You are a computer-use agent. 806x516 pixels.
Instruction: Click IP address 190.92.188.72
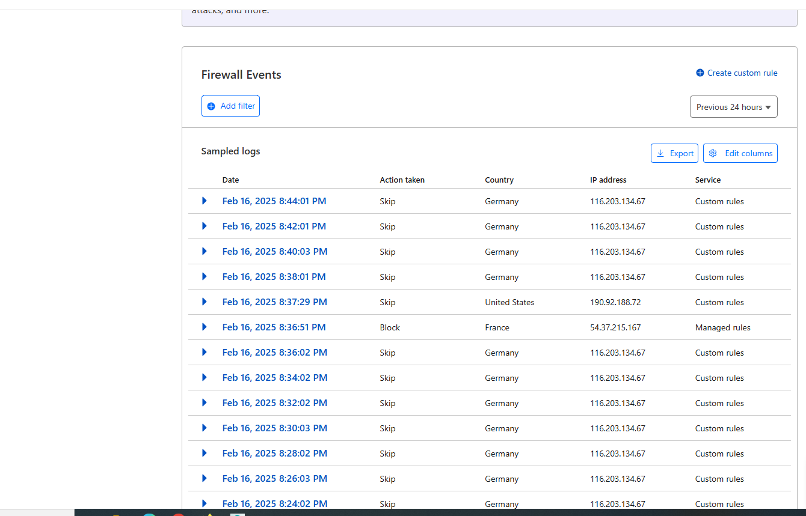[x=615, y=302]
